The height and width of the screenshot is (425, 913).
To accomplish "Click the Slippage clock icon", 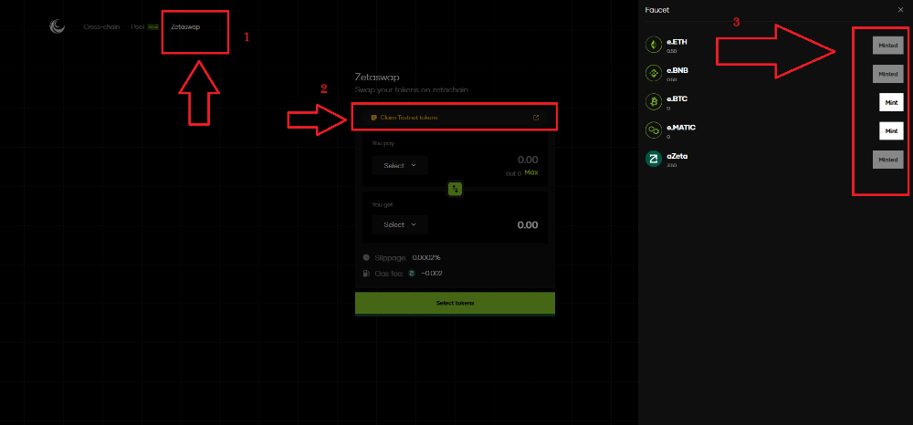I will click(x=366, y=257).
